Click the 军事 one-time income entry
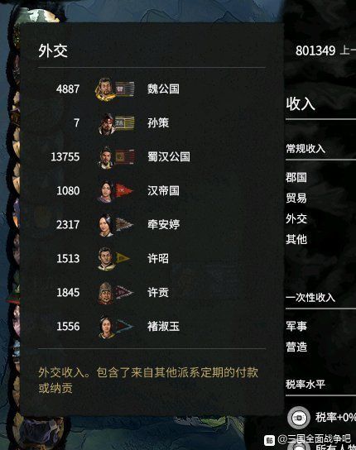Viewport: 356px width, 450px height. click(296, 326)
